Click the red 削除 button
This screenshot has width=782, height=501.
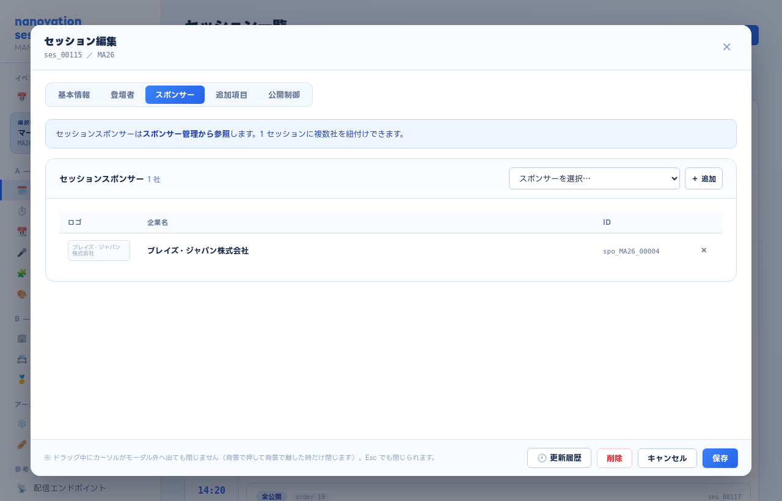[615, 458]
